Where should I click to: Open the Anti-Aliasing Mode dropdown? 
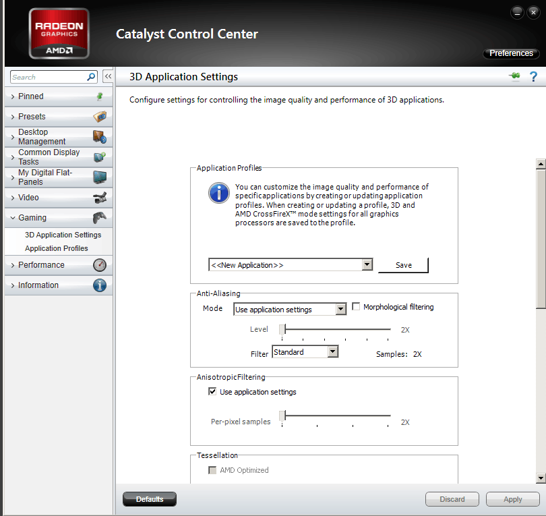pos(341,309)
